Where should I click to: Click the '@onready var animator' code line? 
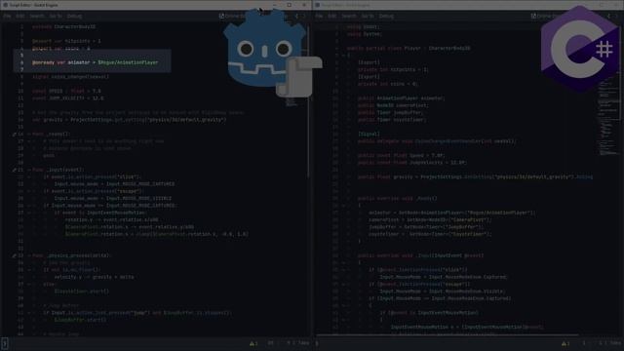[x=96, y=62]
